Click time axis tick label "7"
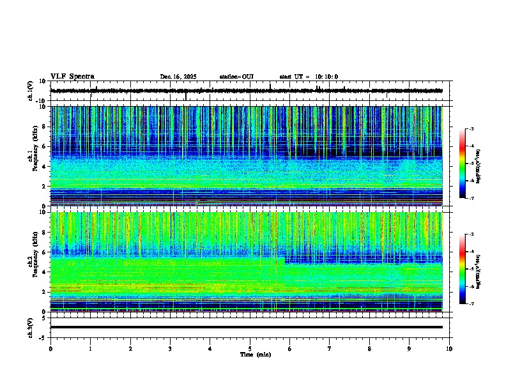This screenshot has width=506, height=391. tap(330, 349)
